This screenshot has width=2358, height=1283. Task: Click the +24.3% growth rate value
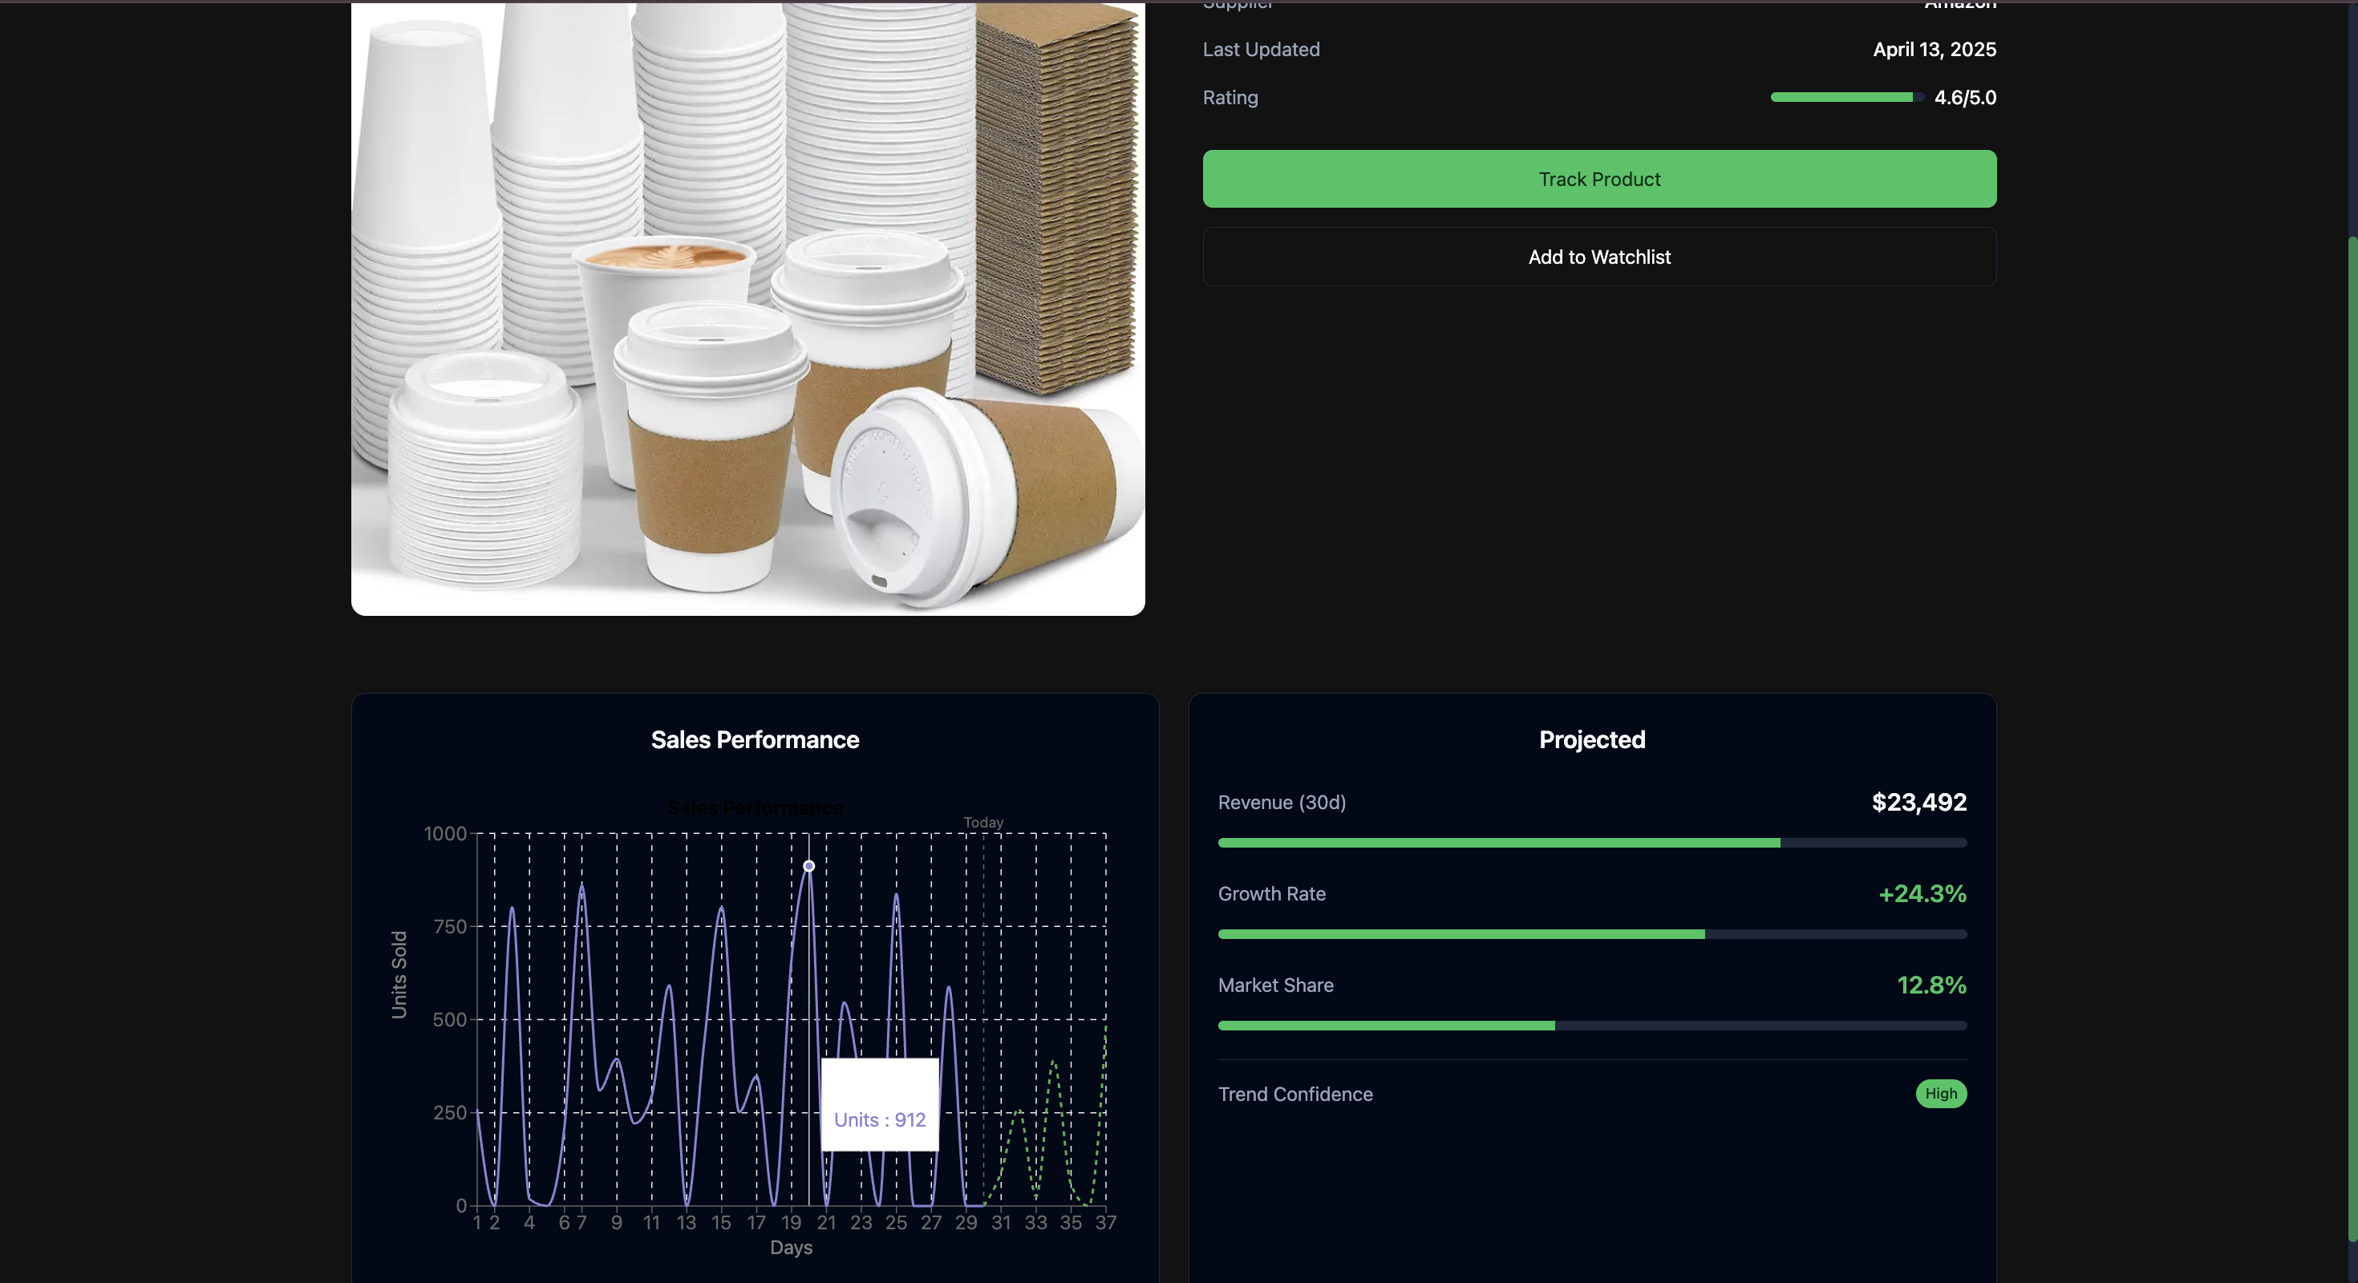pos(1922,894)
